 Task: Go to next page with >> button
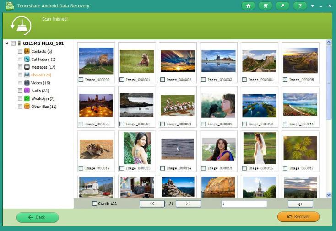(x=188, y=204)
